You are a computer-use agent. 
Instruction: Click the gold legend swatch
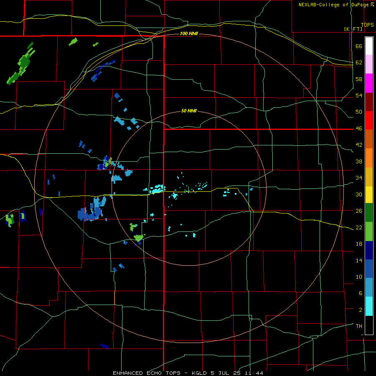click(x=369, y=177)
